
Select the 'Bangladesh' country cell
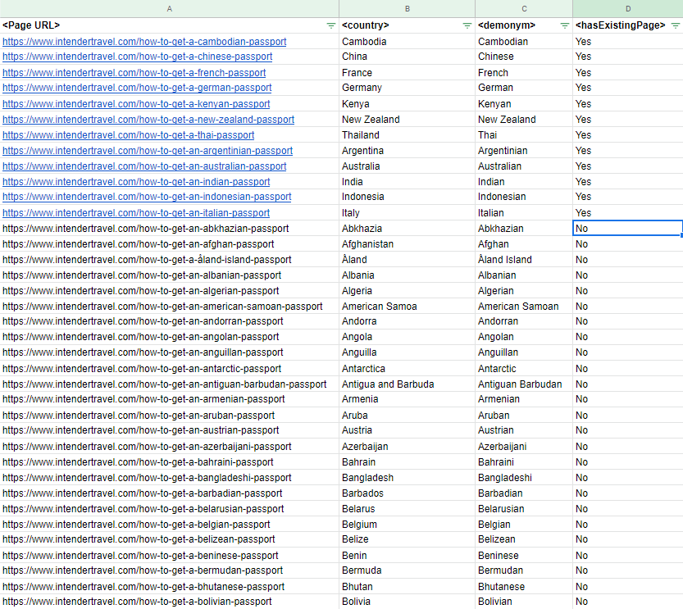[x=408, y=478]
